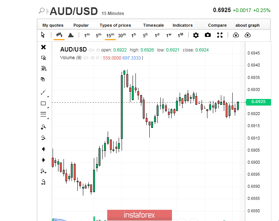
Task: Select the horizontal lines Fibonacci tool
Action: point(43,114)
